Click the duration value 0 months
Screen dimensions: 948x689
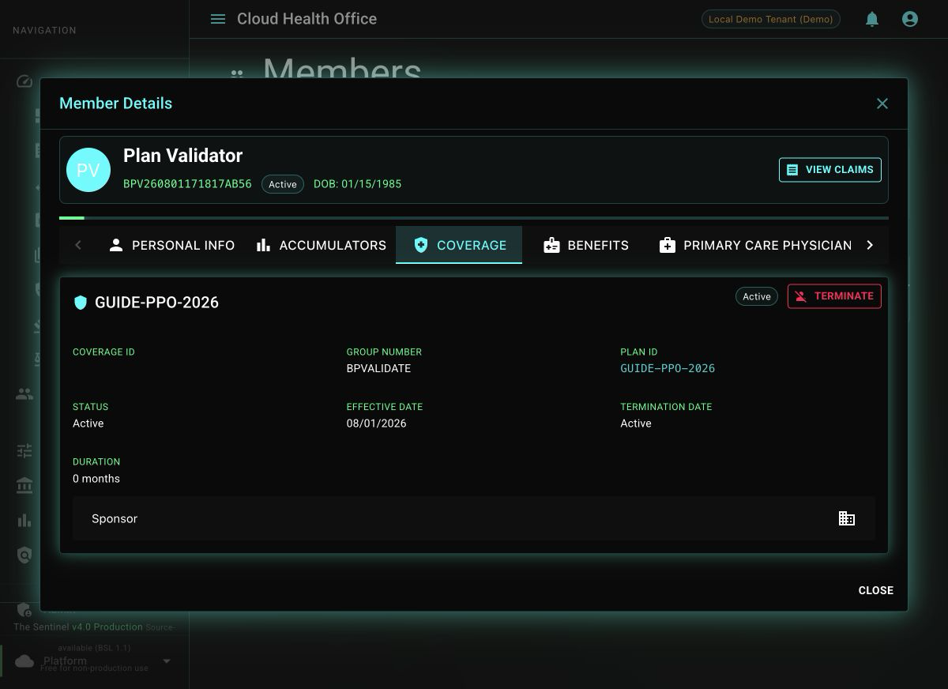pyautogui.click(x=96, y=479)
